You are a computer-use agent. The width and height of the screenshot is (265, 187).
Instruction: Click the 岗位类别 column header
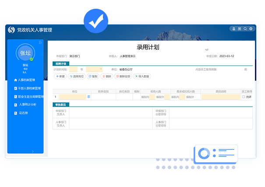tap(124, 91)
